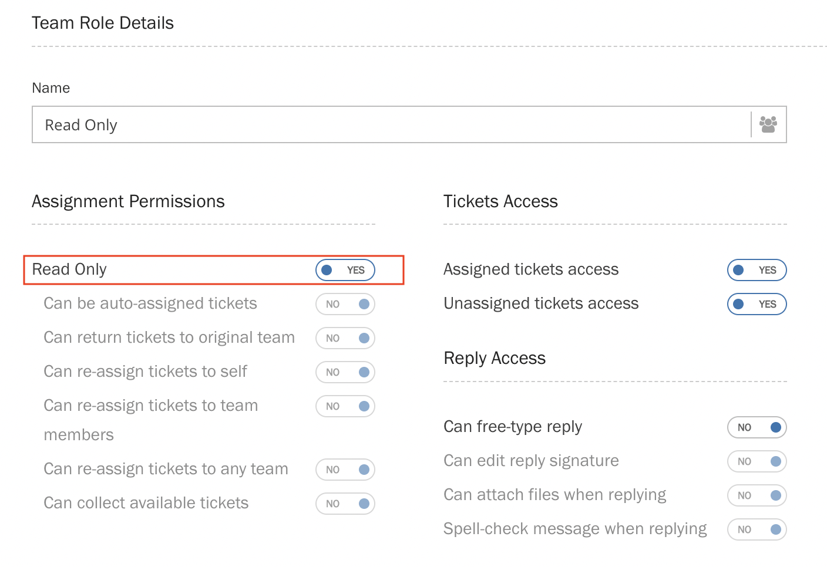827x567 pixels.
Task: Disable Assigned tickets access toggle
Action: (x=757, y=270)
